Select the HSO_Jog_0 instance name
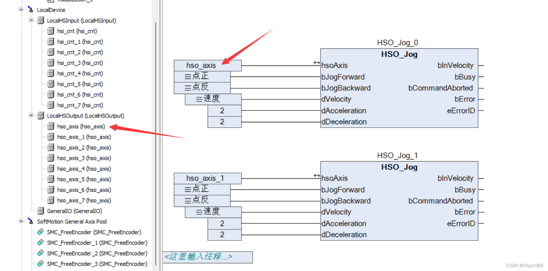The image size is (548, 271). coord(397,43)
